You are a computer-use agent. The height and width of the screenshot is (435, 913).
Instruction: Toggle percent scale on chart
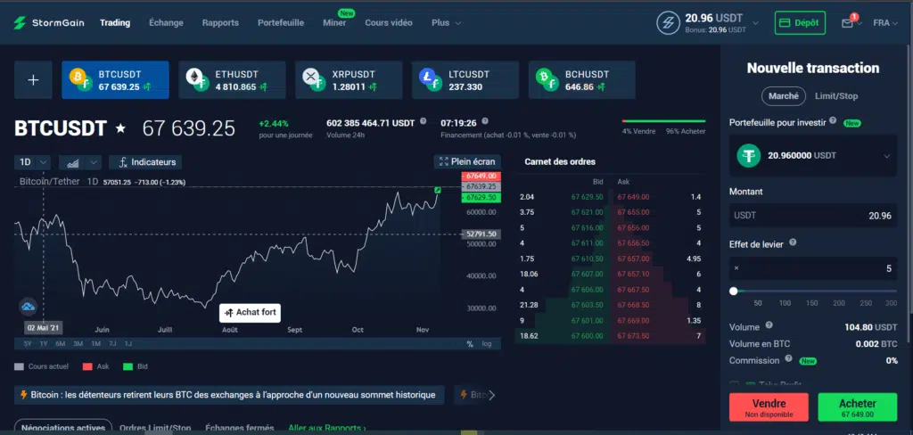(470, 344)
